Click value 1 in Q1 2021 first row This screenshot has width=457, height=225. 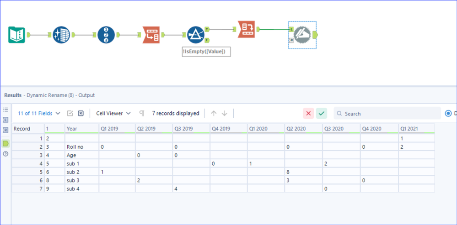click(x=416, y=138)
